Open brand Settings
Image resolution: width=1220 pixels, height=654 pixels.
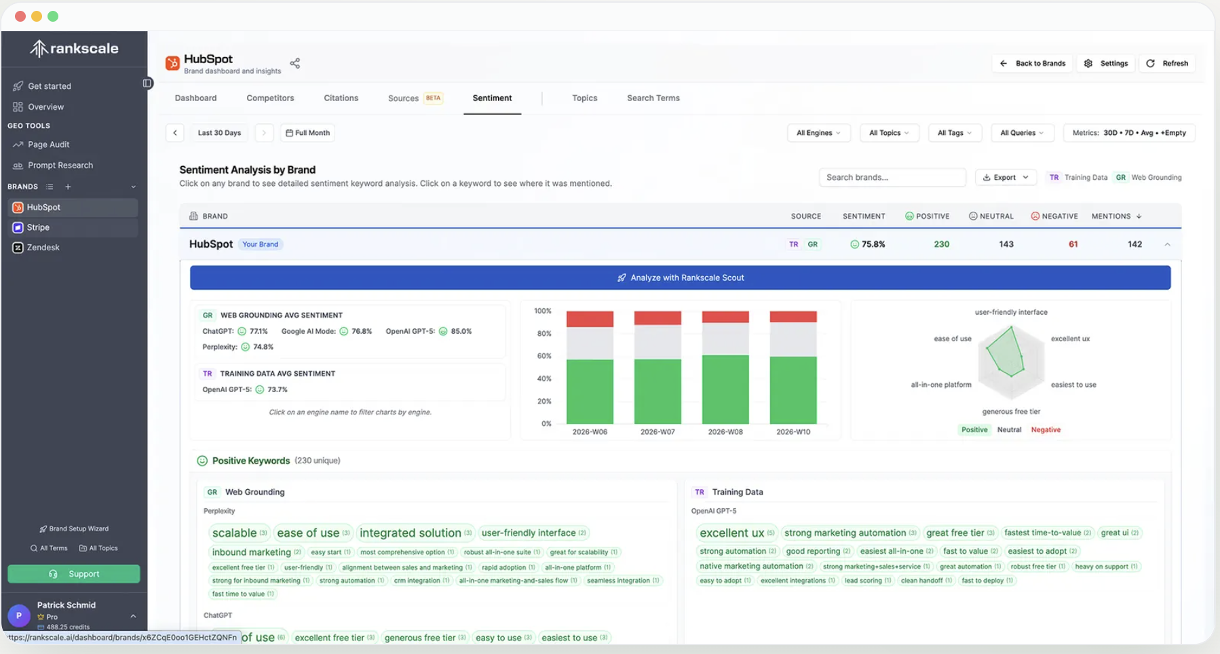[x=1106, y=63]
